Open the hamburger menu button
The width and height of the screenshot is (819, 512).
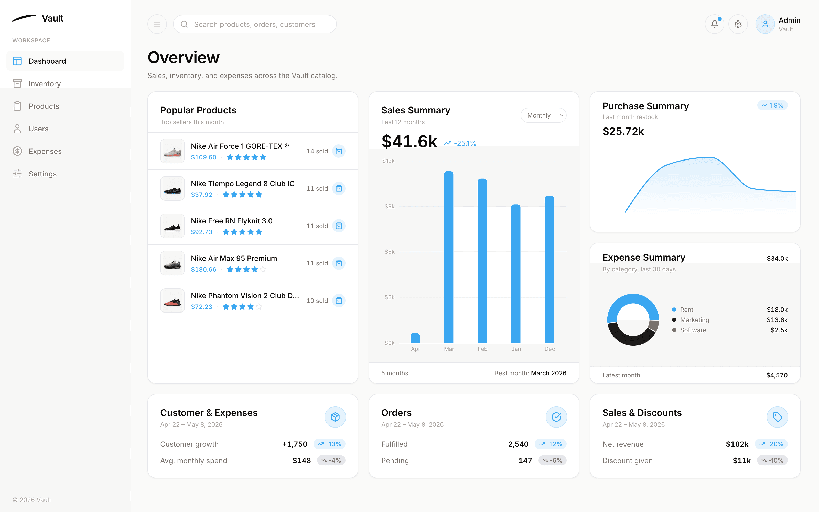click(157, 24)
